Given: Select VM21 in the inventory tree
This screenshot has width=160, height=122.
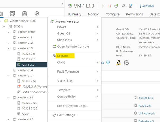Looking at the screenshot, I should pyautogui.click(x=26, y=114).
